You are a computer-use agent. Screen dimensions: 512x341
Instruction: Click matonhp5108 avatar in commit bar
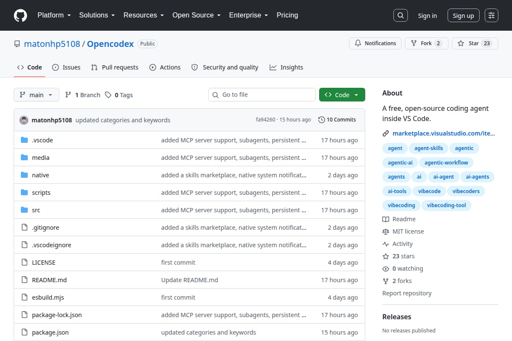click(x=24, y=120)
